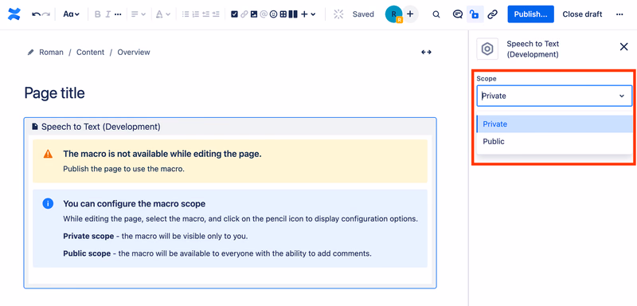The image size is (637, 306).
Task: Click the Roman breadcrumb link
Action: click(51, 52)
